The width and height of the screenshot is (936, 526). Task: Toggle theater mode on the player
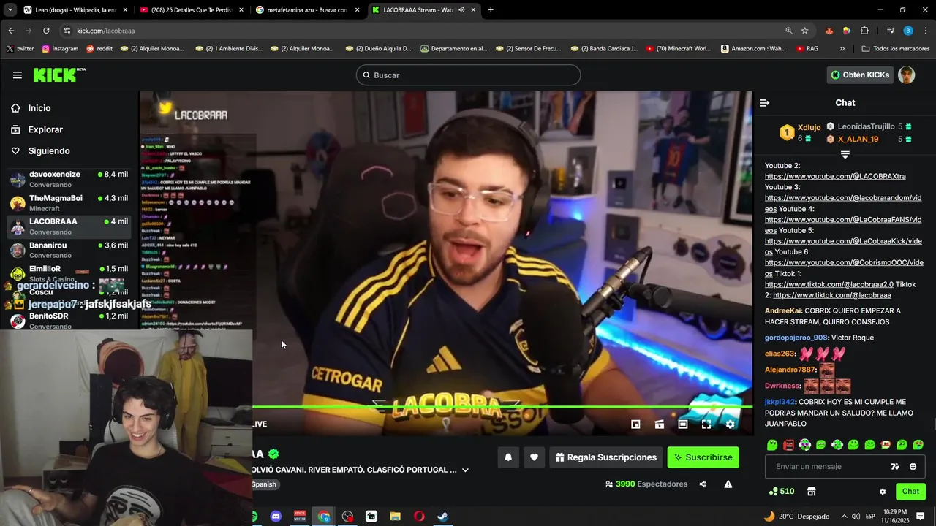pos(683,424)
